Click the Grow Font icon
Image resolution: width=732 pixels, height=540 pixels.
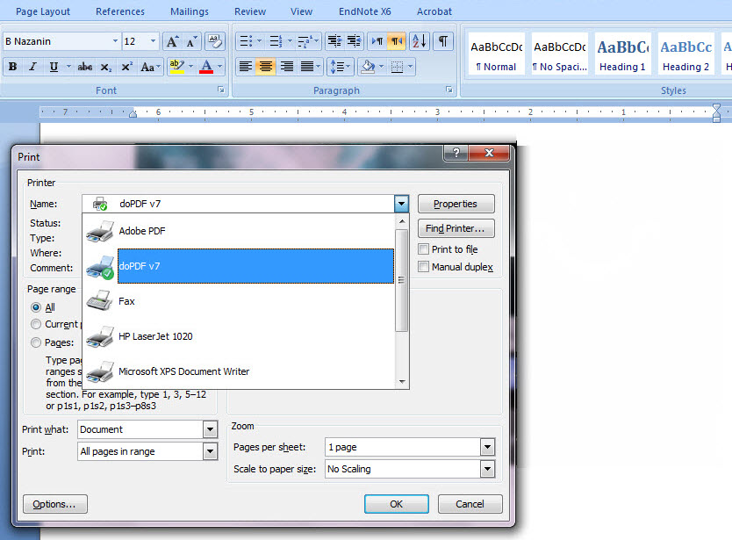pos(172,41)
